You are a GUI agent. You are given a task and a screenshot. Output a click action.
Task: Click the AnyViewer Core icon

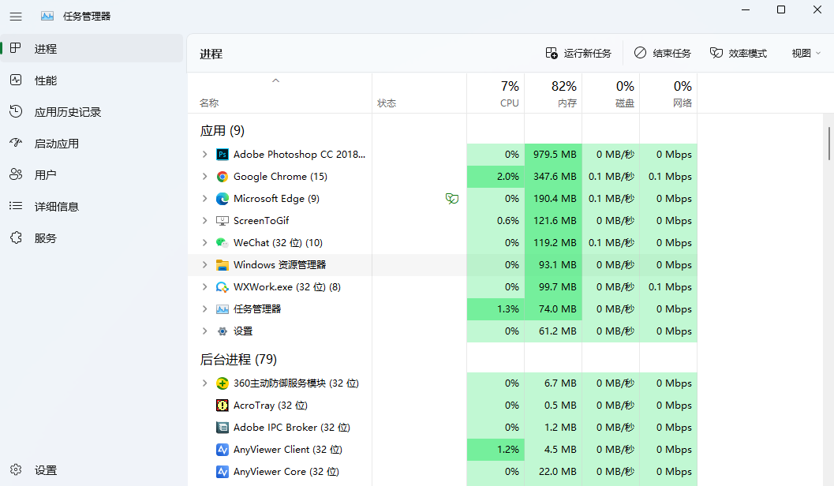[223, 472]
